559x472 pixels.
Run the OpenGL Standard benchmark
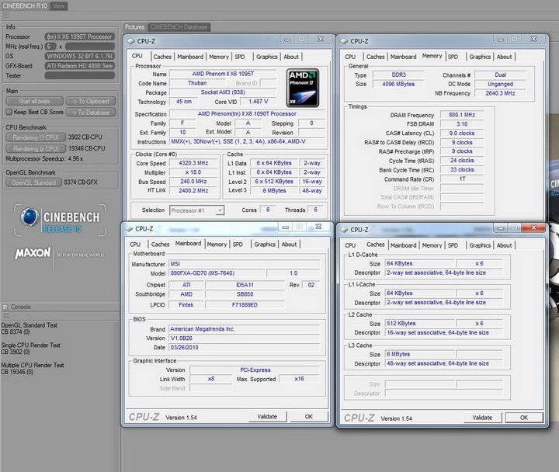[x=33, y=183]
